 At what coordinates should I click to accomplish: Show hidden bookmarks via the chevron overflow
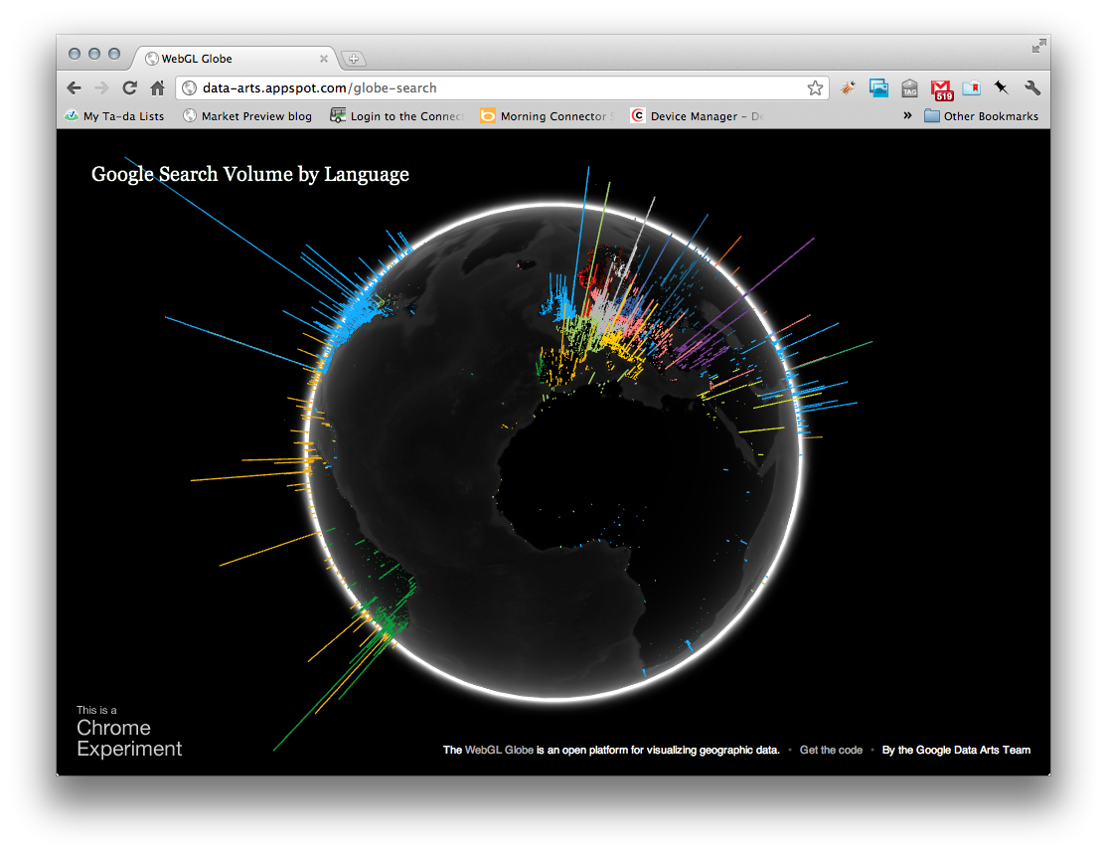[x=907, y=115]
